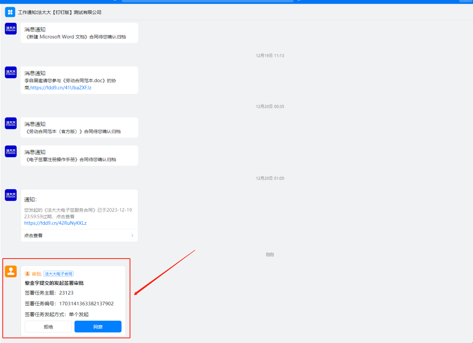
Task: Click the 刚刚 time label
Action: coord(270,255)
